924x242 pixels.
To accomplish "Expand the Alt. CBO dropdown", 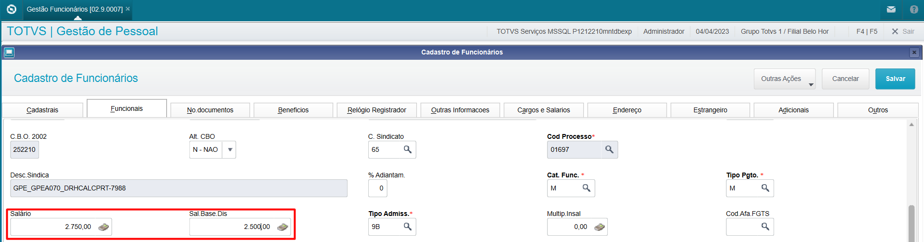I will [230, 149].
